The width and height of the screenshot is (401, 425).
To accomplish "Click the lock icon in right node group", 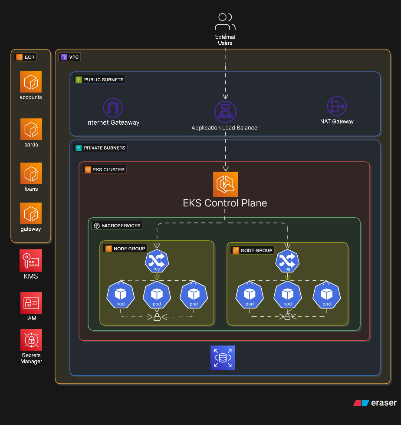I will [288, 316].
